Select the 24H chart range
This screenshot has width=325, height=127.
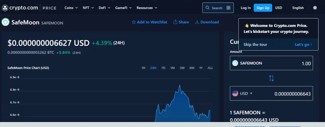[153, 68]
